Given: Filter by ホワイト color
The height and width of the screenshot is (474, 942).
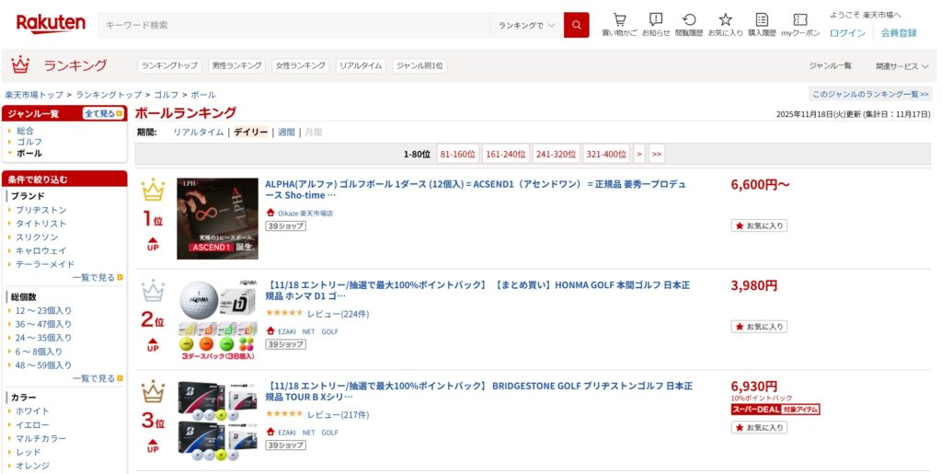Looking at the screenshot, I should 32,410.
